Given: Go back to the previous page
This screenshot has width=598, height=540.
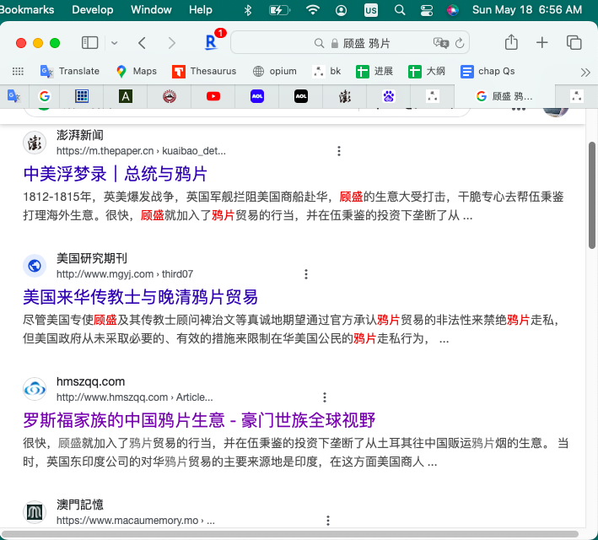Looking at the screenshot, I should coord(142,43).
